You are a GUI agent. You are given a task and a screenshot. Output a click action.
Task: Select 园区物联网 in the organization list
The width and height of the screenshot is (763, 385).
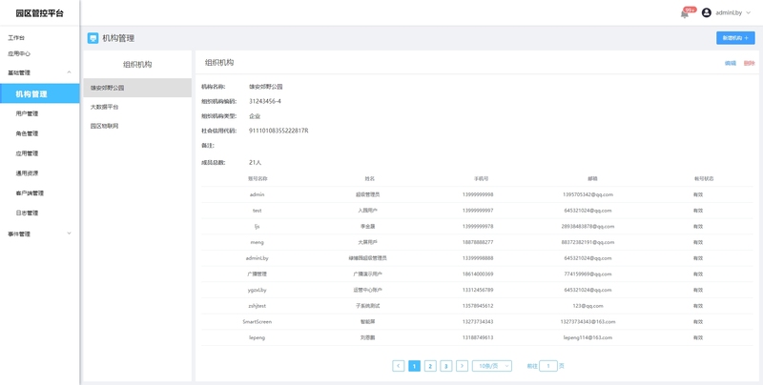pos(105,126)
